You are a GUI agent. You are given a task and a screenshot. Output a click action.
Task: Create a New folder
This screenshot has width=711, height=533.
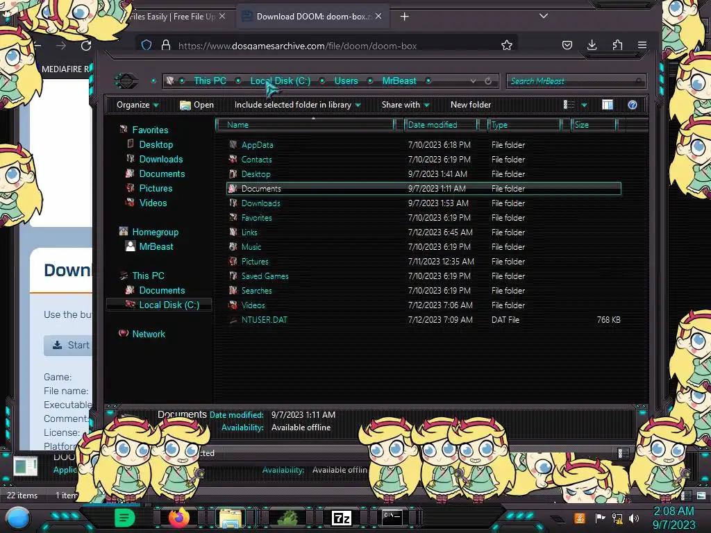pos(471,105)
